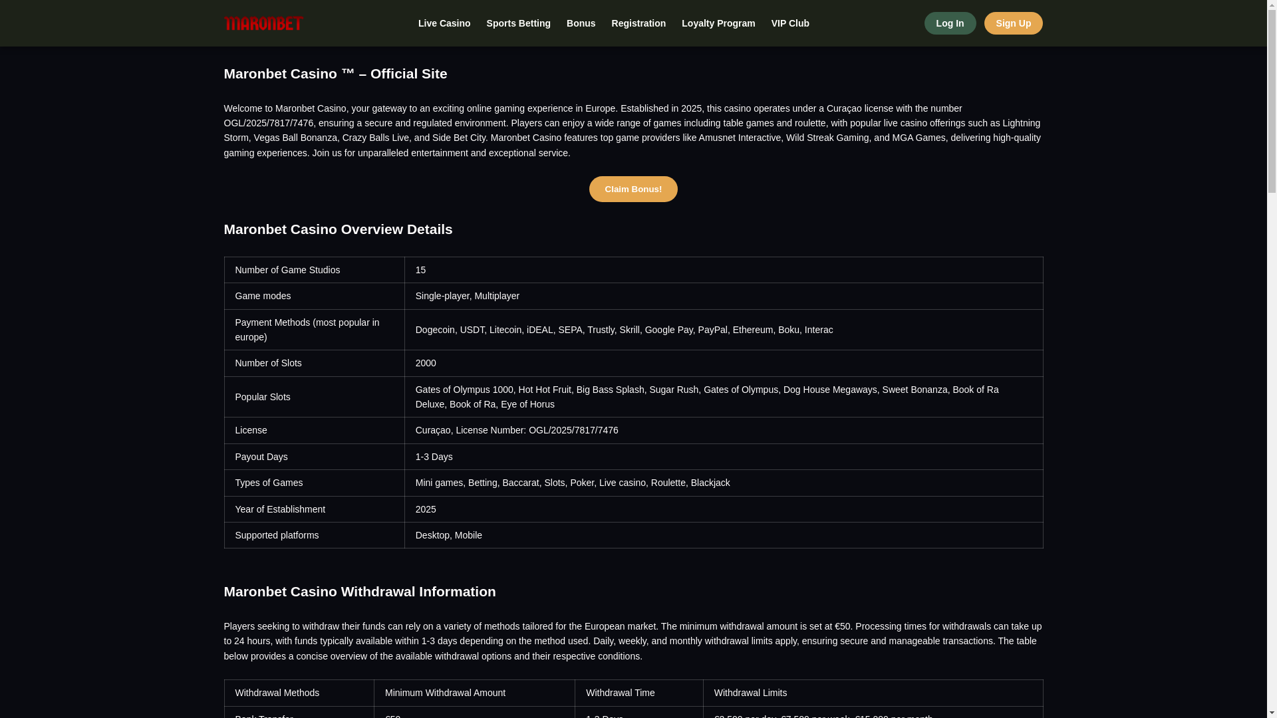Click the Claim Bonus! button

point(633,189)
